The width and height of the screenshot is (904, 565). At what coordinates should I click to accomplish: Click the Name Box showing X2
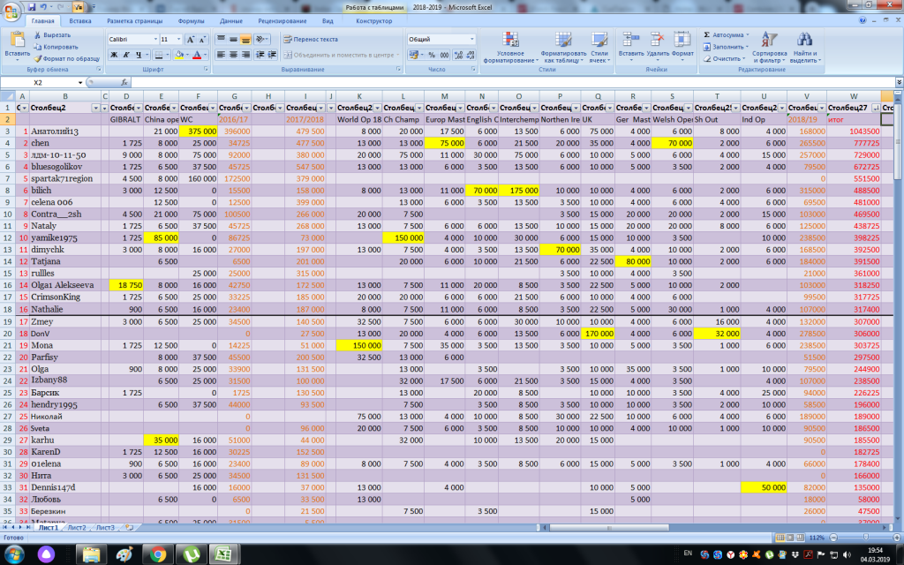click(x=40, y=82)
